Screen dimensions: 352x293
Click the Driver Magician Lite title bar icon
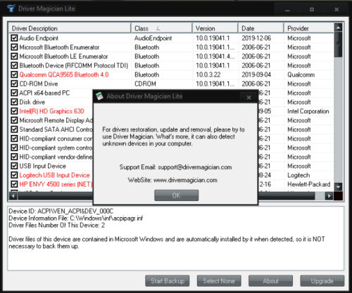point(11,8)
